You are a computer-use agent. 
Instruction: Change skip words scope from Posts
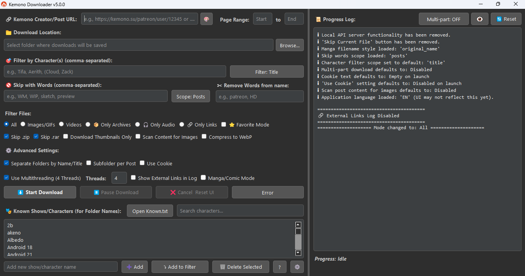(190, 96)
